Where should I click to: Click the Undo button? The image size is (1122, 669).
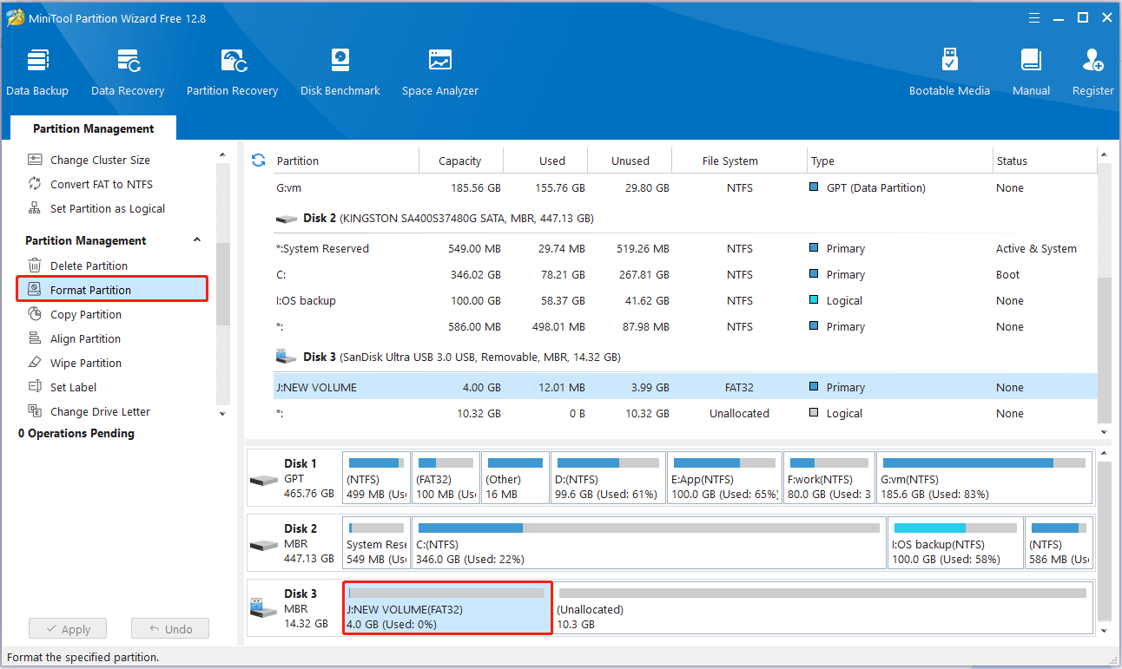click(x=169, y=629)
